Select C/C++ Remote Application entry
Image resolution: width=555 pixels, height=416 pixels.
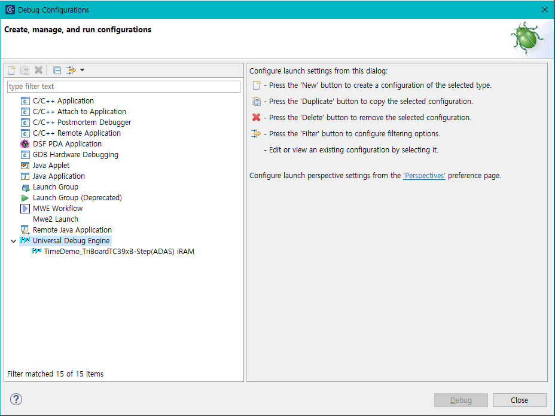[77, 133]
